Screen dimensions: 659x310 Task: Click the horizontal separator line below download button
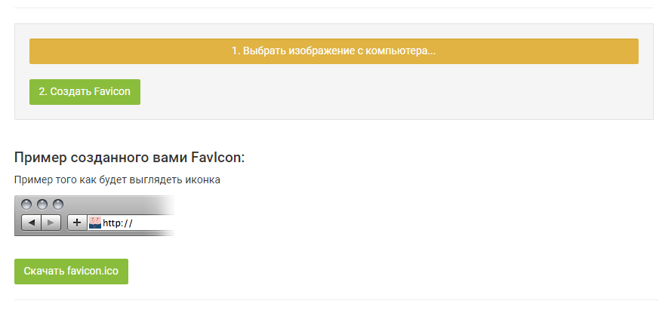[x=334, y=299]
